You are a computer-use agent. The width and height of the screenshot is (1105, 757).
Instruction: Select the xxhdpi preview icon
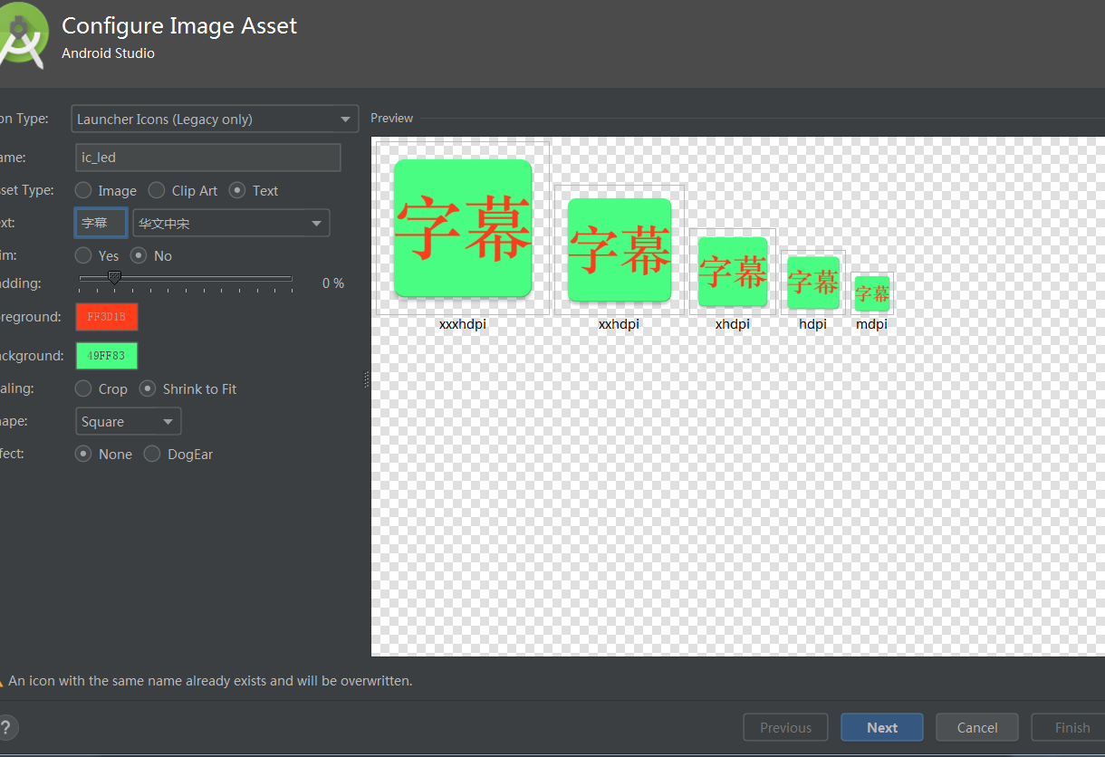(620, 250)
